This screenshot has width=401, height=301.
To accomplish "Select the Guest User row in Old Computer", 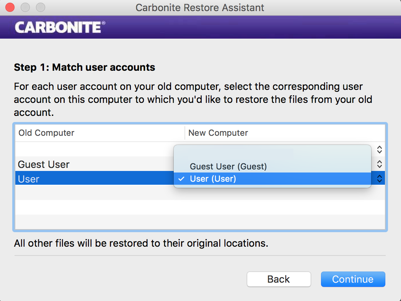I will tap(44, 164).
